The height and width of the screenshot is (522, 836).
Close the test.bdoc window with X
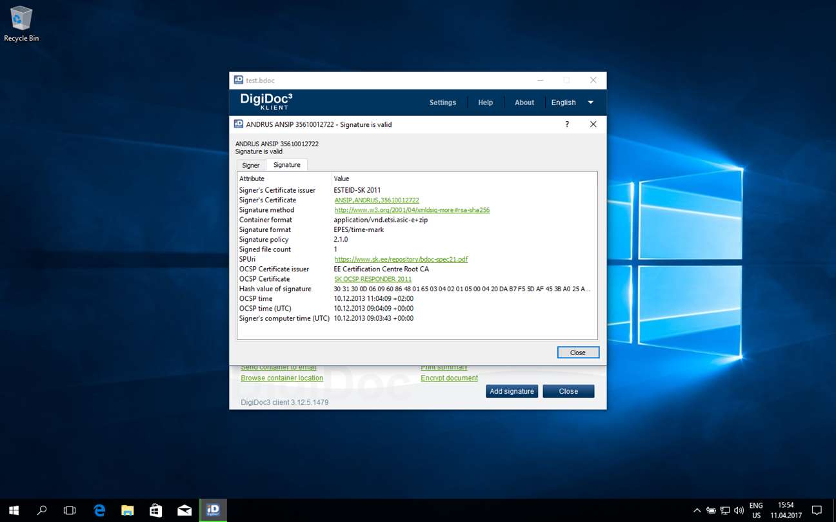point(593,81)
